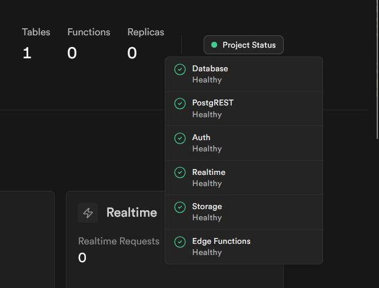This screenshot has height=288, width=379.
Task: Click the Database healthy checkmark icon
Action: click(x=180, y=69)
